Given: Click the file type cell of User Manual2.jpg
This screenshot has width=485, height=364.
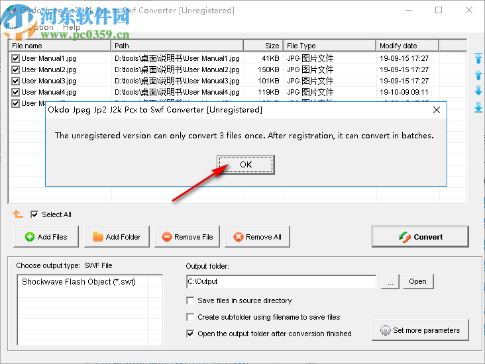Looking at the screenshot, I should click(310, 70).
